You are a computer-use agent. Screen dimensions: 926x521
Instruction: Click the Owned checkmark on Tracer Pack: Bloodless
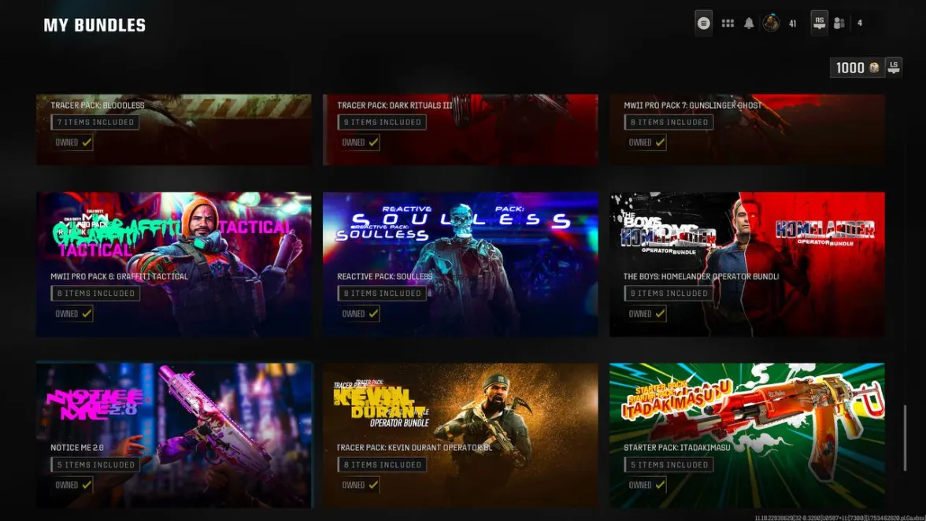87,142
